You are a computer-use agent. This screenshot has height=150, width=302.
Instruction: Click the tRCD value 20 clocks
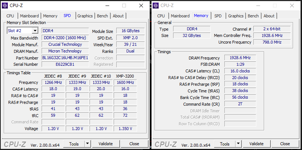(x=240, y=78)
